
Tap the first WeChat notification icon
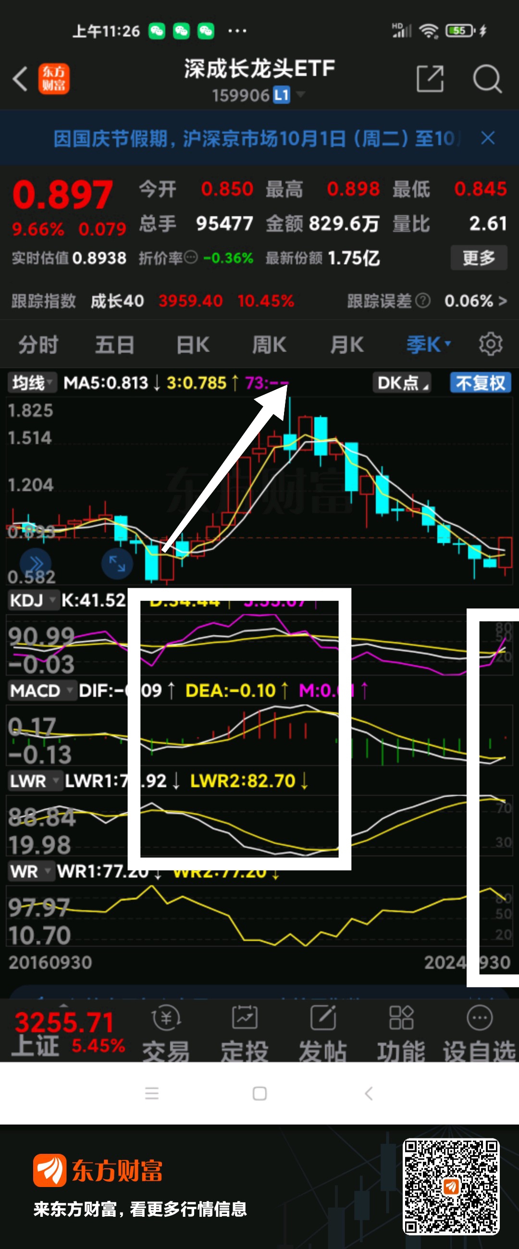(x=157, y=31)
